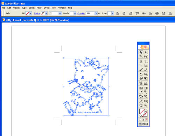Select the Warp tool
Viewport: 175px width, 136px height.
point(141,78)
